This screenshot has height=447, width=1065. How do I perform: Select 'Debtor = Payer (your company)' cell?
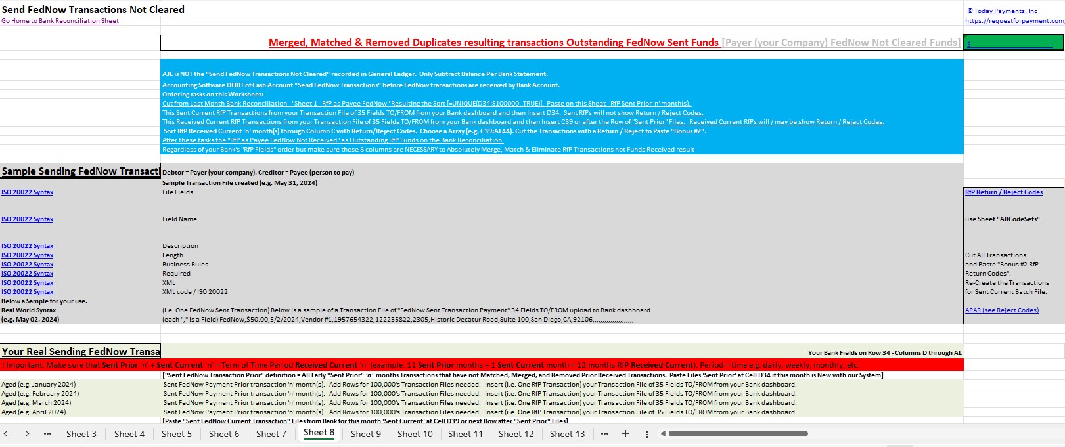point(258,173)
